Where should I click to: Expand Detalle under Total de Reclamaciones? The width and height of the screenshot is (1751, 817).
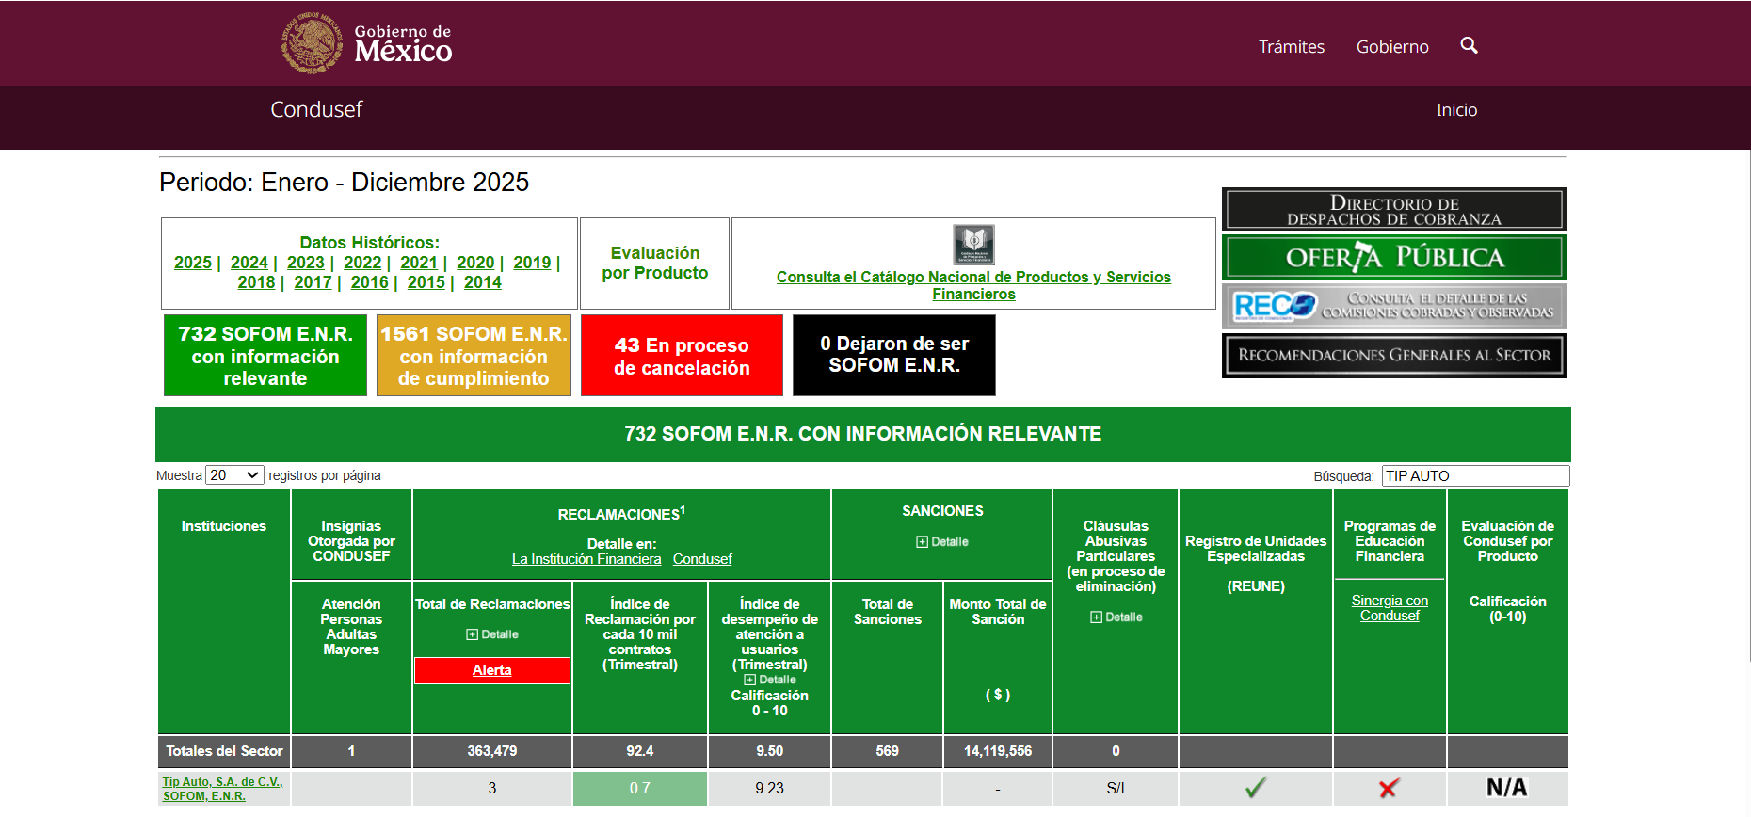[492, 634]
